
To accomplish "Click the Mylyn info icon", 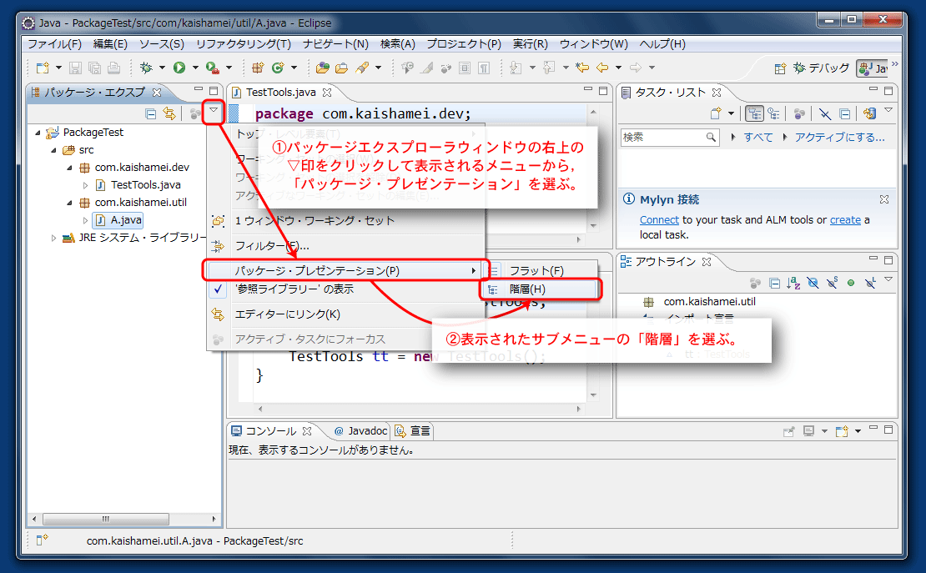I will click(629, 199).
